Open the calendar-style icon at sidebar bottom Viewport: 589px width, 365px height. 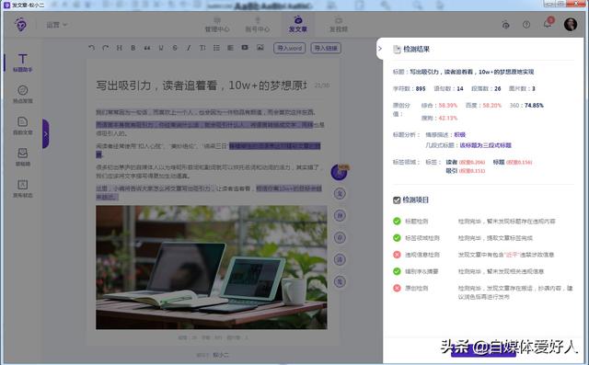[x=22, y=188]
